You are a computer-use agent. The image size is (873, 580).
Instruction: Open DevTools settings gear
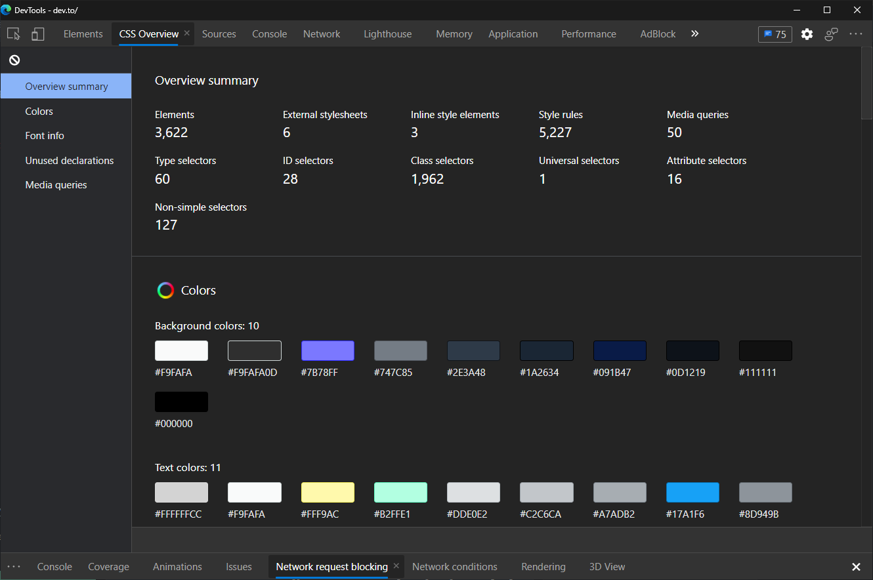click(x=807, y=34)
